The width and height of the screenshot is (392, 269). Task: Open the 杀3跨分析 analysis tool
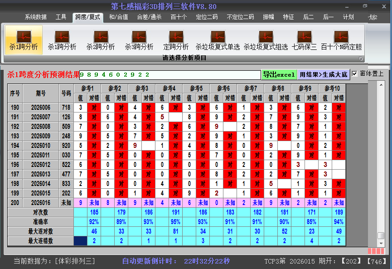[x=139, y=40]
